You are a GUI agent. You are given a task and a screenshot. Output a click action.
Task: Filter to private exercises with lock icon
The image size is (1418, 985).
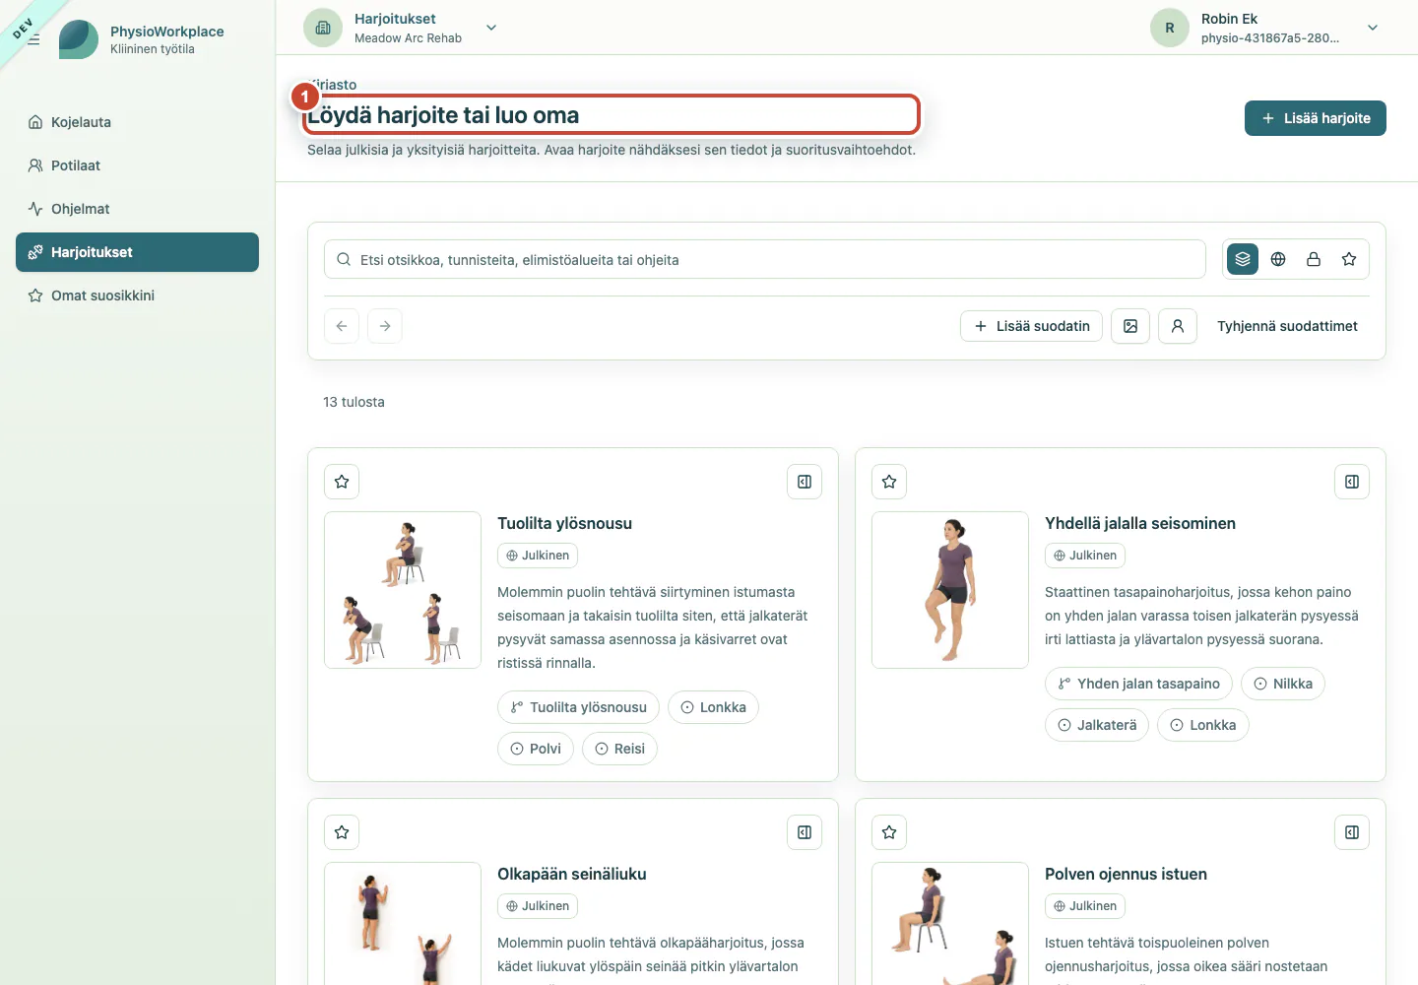[1314, 259]
